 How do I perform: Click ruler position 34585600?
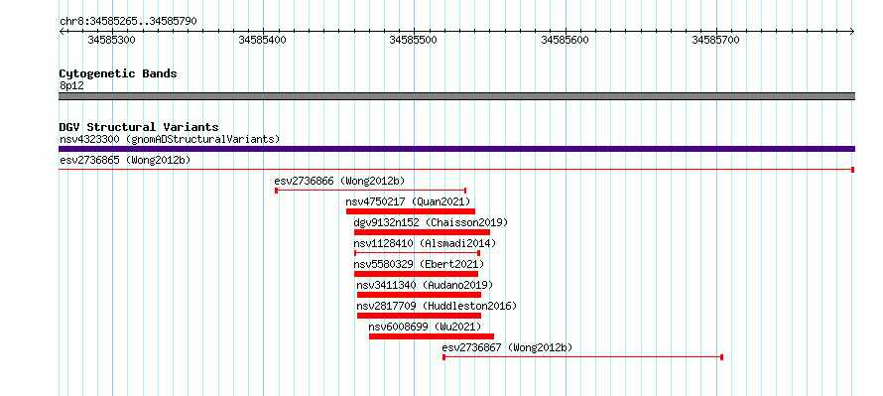565,40
